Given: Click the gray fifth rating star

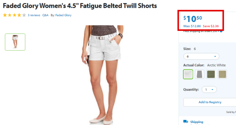Looking at the screenshot, I should (x=24, y=15).
